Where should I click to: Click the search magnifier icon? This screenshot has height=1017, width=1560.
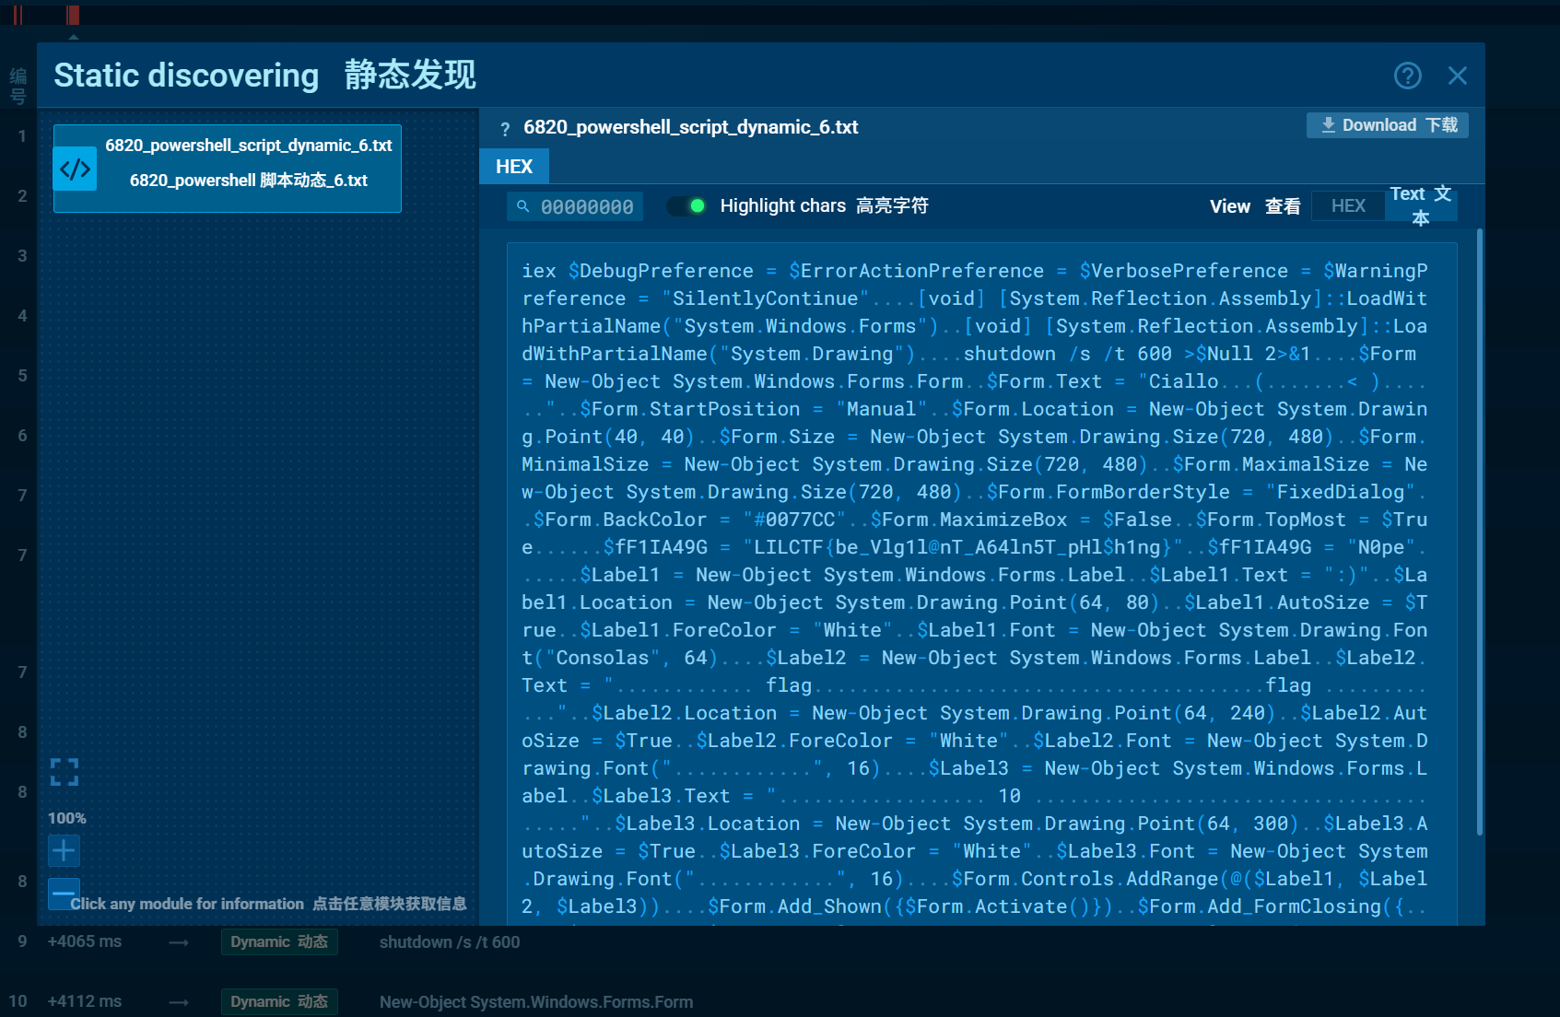click(522, 206)
